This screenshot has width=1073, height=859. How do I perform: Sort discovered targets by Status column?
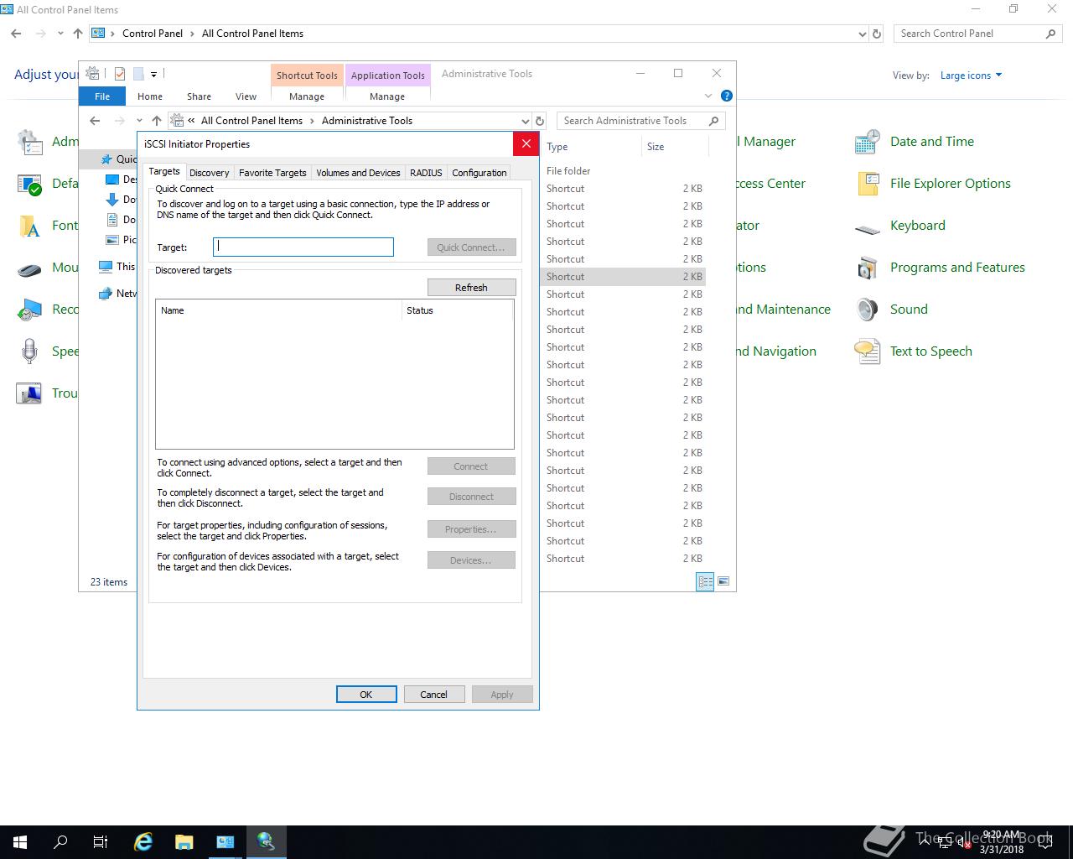457,310
